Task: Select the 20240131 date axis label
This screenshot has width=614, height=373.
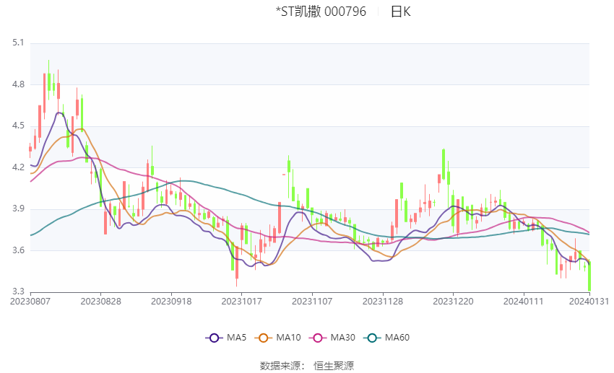Action: 589,302
